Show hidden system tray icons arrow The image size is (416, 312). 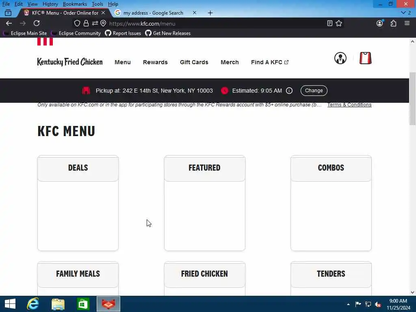click(x=348, y=304)
